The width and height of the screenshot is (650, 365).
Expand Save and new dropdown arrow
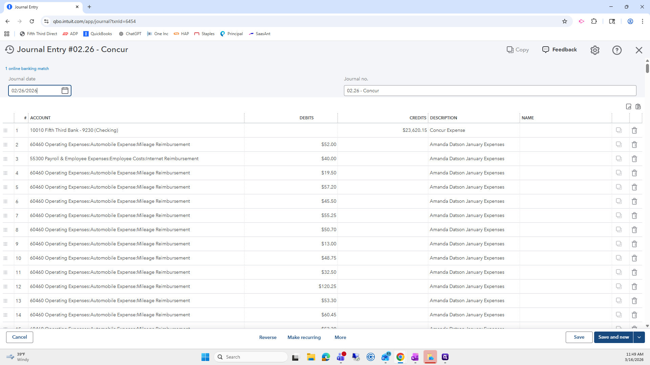click(x=639, y=337)
